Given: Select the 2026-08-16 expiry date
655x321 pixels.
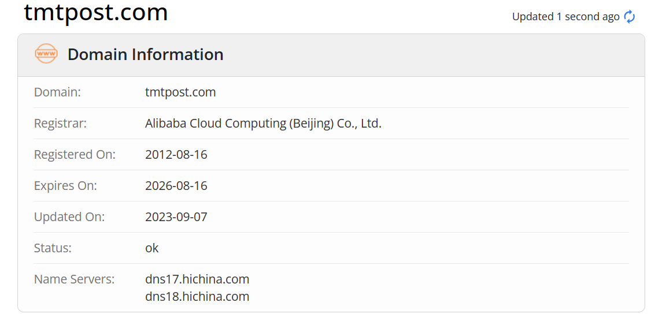Looking at the screenshot, I should coord(176,186).
